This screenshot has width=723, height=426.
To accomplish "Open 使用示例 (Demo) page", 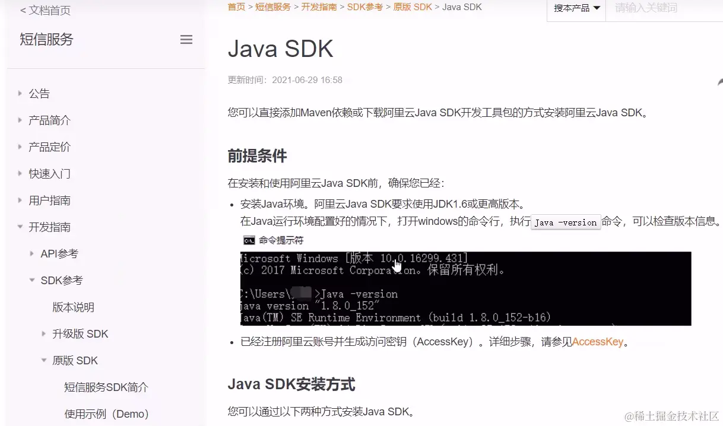I will click(x=107, y=414).
